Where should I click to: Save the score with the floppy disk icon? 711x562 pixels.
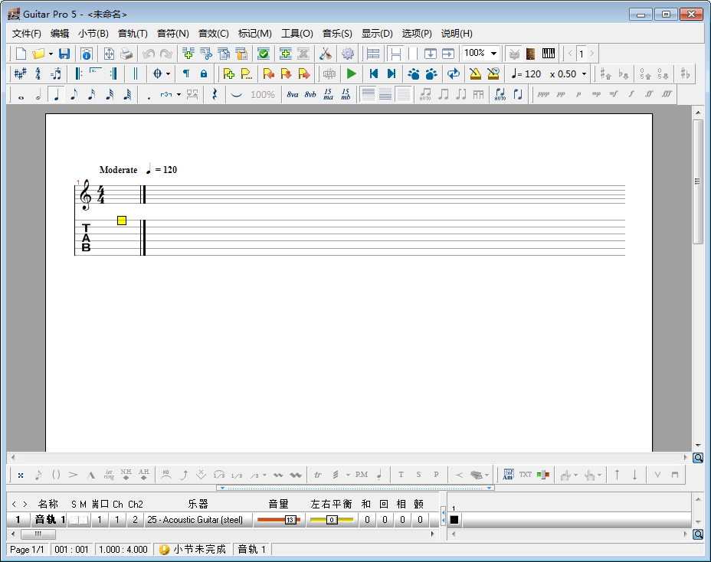64,54
